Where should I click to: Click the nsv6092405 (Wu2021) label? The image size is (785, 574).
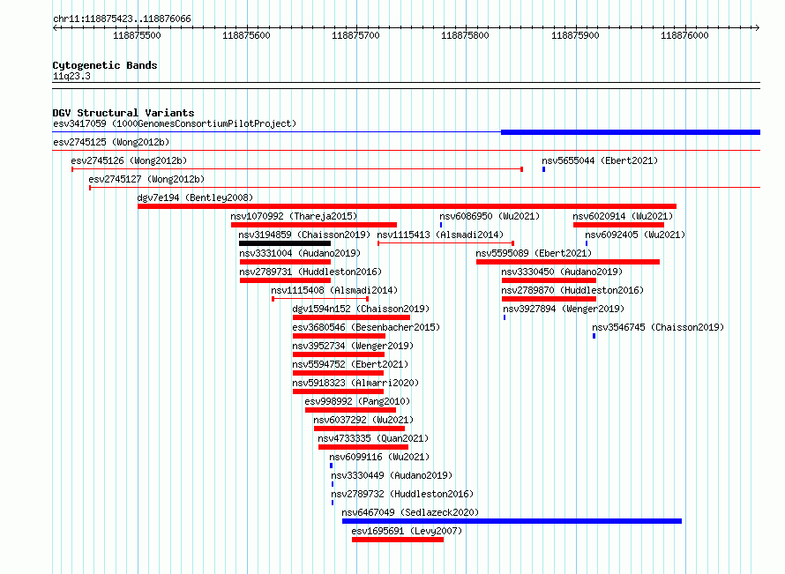635,235
